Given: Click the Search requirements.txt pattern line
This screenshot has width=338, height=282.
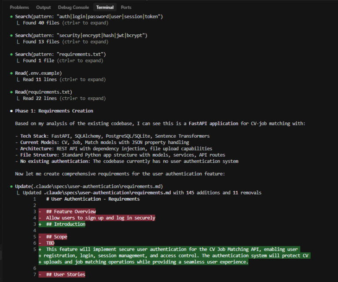Looking at the screenshot, I should (60, 54).
